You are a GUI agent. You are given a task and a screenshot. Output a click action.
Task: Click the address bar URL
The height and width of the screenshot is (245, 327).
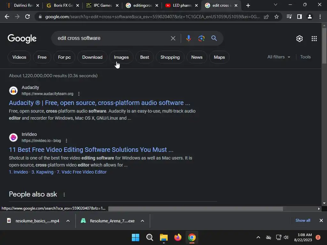coord(152,17)
